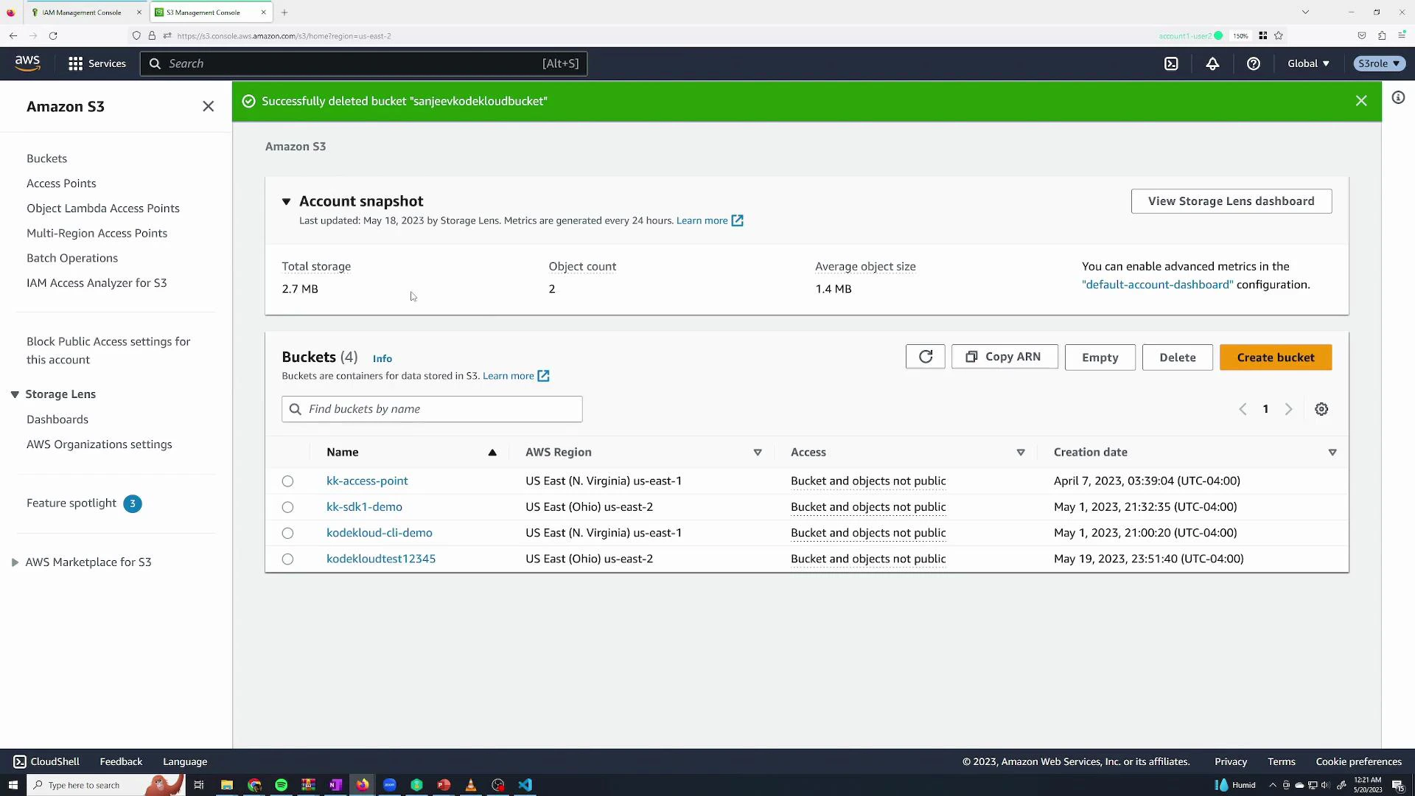Select the kodekloudtest12345 bucket radio button

tap(287, 559)
